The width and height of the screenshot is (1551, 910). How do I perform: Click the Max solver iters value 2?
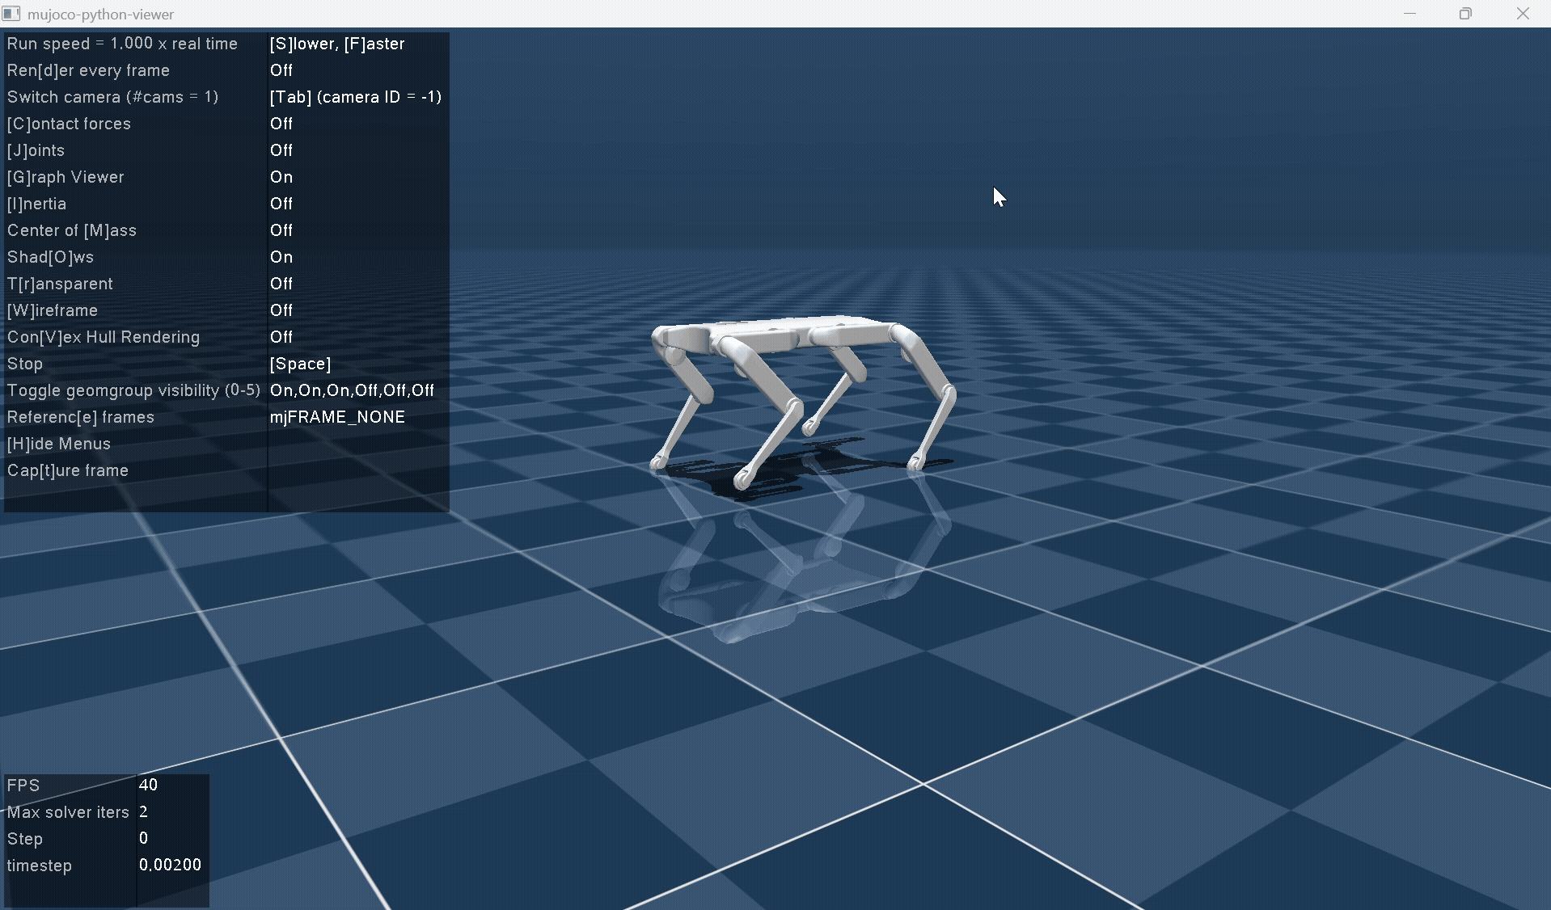coord(143,811)
